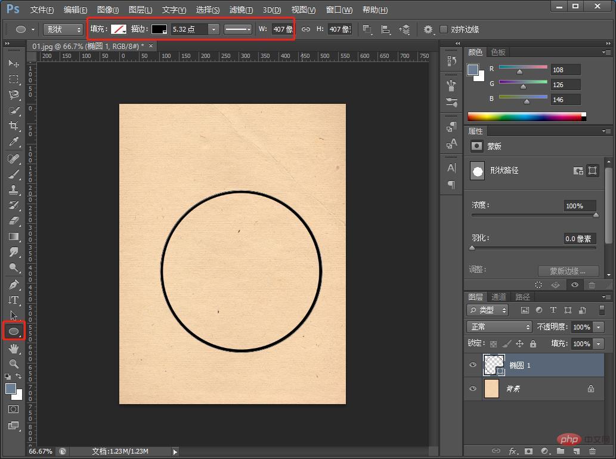Image resolution: width=616 pixels, height=459 pixels.
Task: Toggle lock position
Action: tap(519, 344)
